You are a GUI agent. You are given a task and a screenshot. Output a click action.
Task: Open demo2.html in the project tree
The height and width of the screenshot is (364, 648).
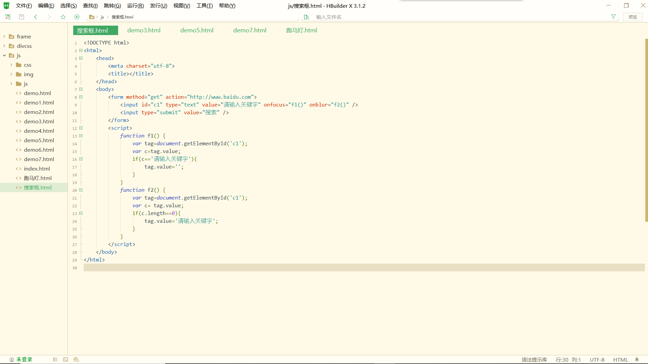coord(39,112)
